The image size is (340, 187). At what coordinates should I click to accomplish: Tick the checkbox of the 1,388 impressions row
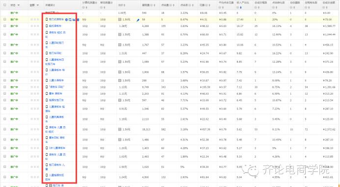(x=5, y=34)
